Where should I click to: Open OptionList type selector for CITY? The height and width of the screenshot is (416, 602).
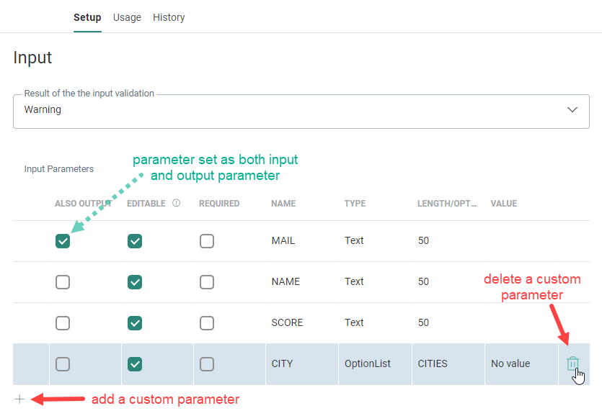368,364
